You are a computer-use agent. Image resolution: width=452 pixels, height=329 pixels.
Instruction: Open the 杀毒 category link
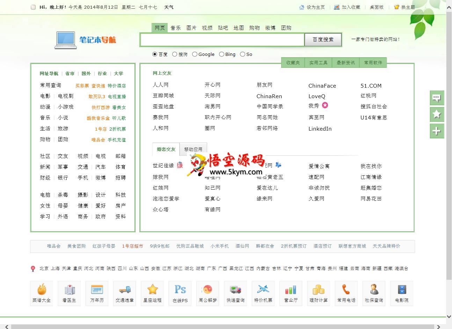click(63, 195)
